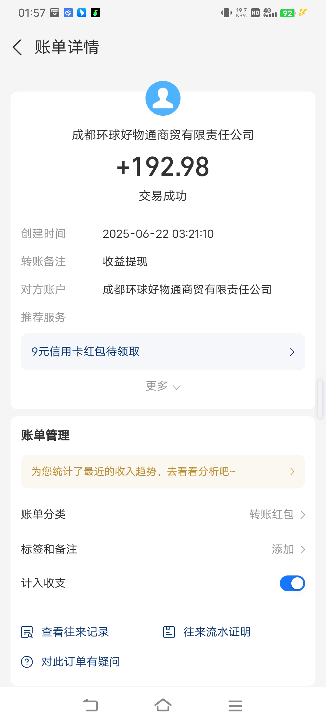
Task: Open 往来流水证明 link
Action: pyautogui.click(x=217, y=632)
